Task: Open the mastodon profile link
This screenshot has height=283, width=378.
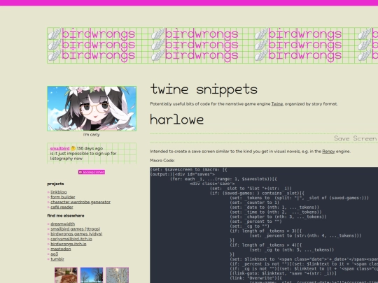Action: [61, 249]
